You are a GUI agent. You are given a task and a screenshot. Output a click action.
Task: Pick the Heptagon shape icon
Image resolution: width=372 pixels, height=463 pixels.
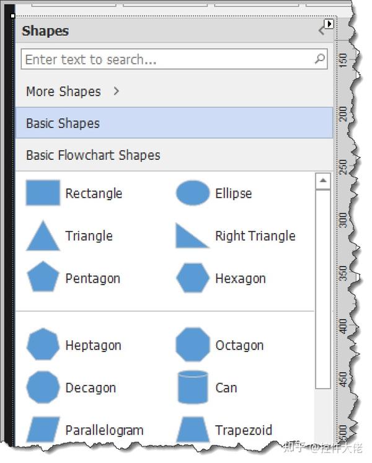pyautogui.click(x=43, y=345)
